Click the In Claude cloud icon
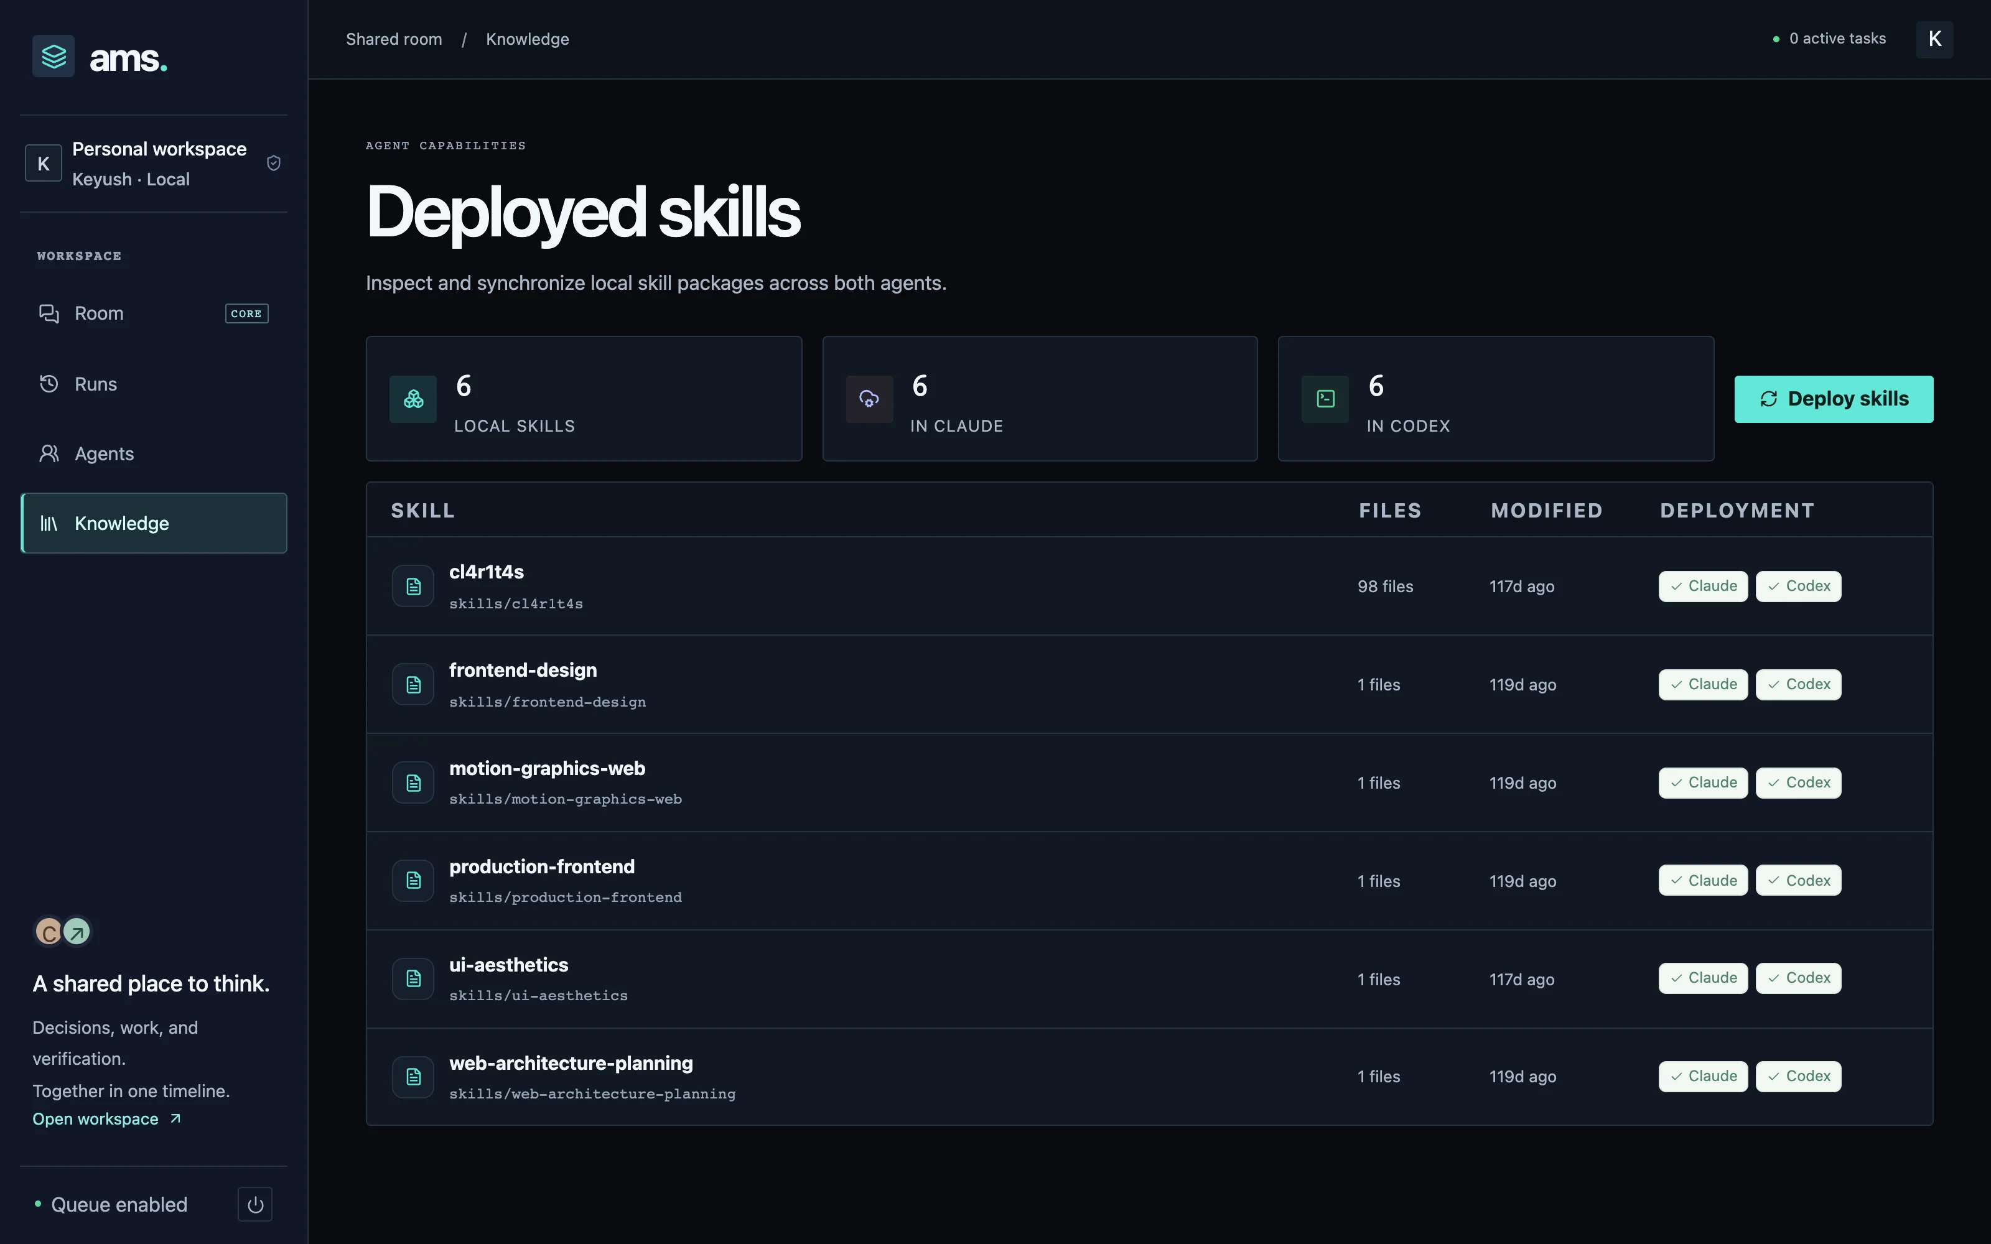 click(x=870, y=399)
